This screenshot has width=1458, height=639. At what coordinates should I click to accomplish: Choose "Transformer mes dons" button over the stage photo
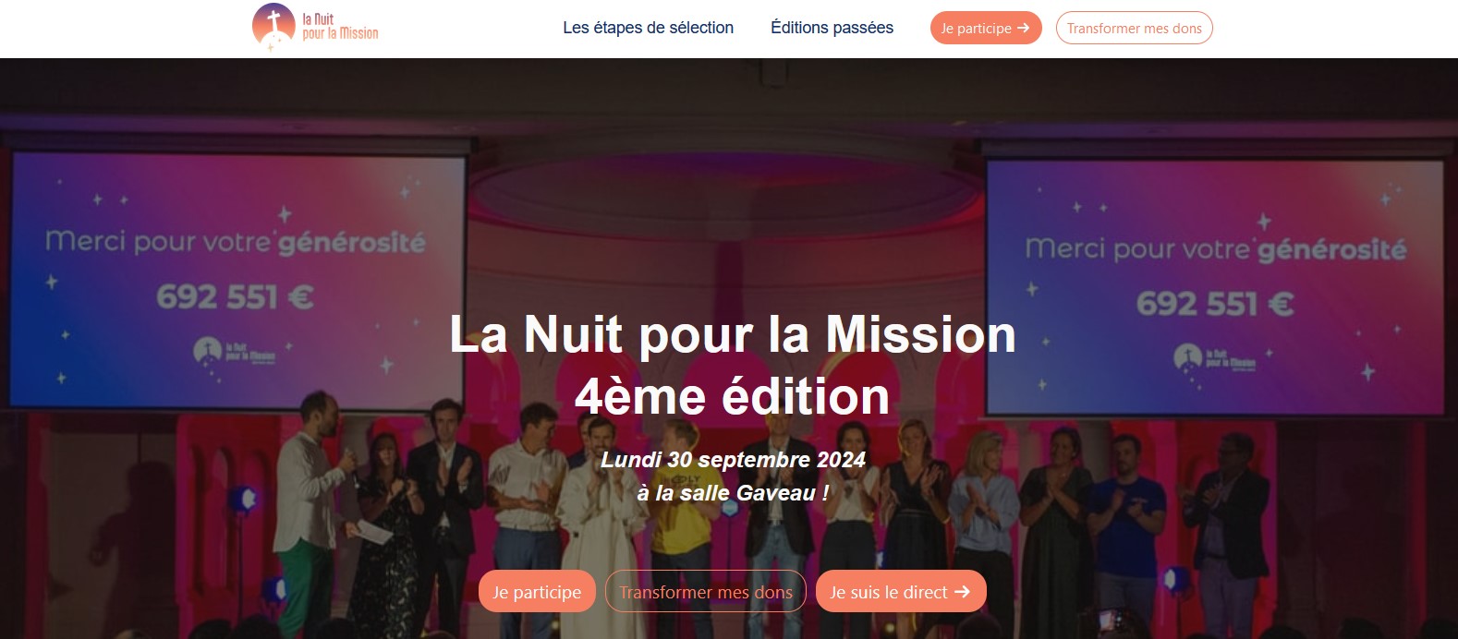(x=706, y=592)
